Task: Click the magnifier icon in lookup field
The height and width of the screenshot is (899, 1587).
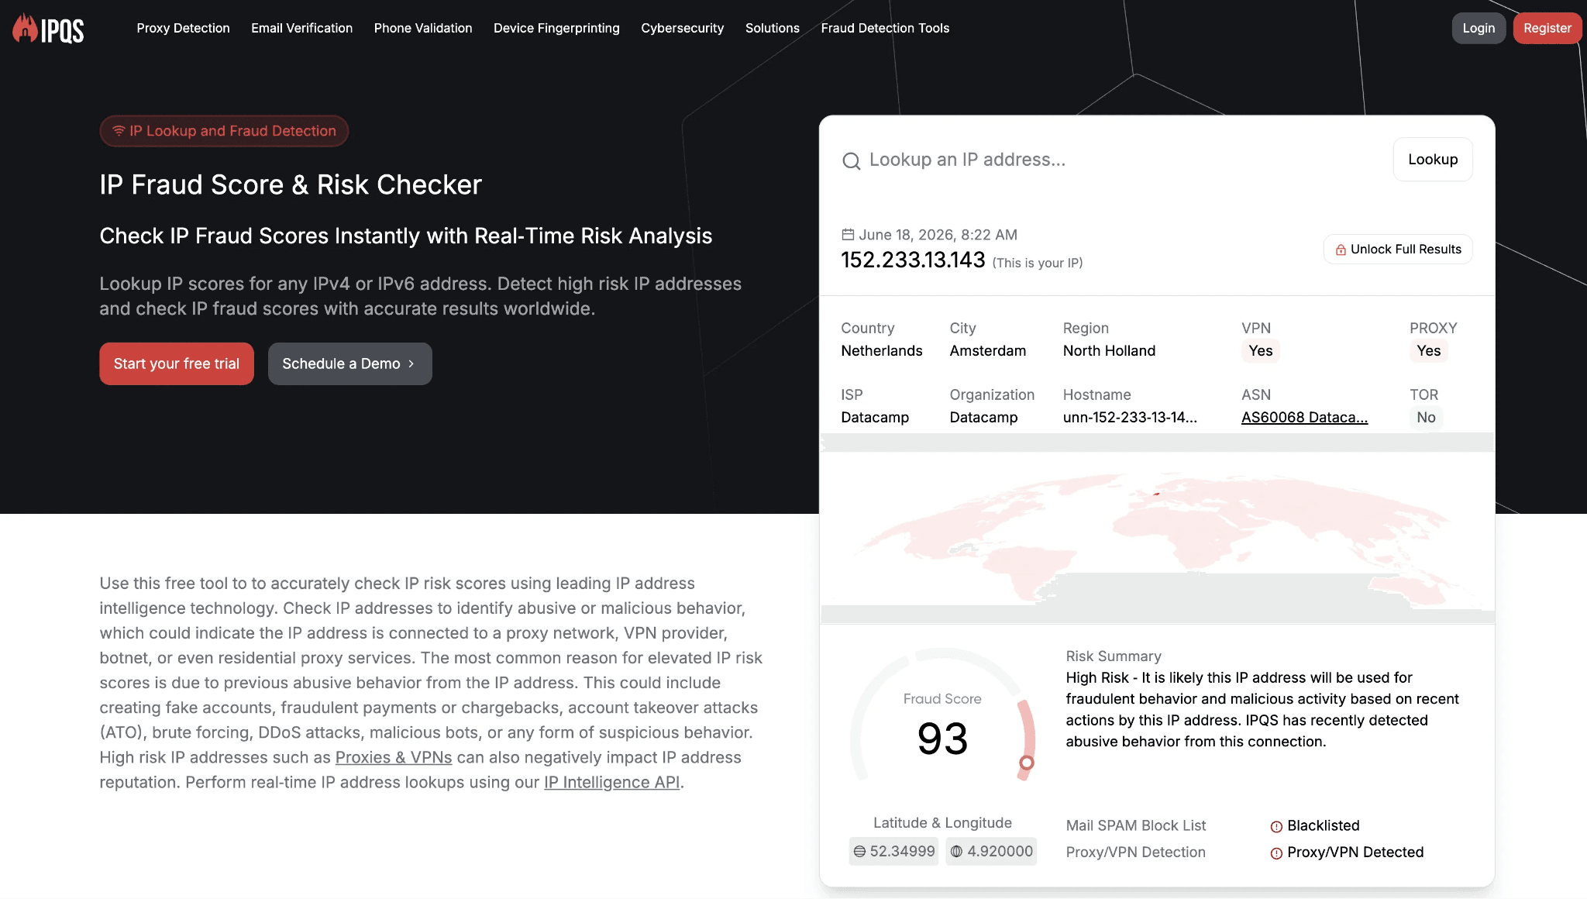Action: pyautogui.click(x=852, y=160)
